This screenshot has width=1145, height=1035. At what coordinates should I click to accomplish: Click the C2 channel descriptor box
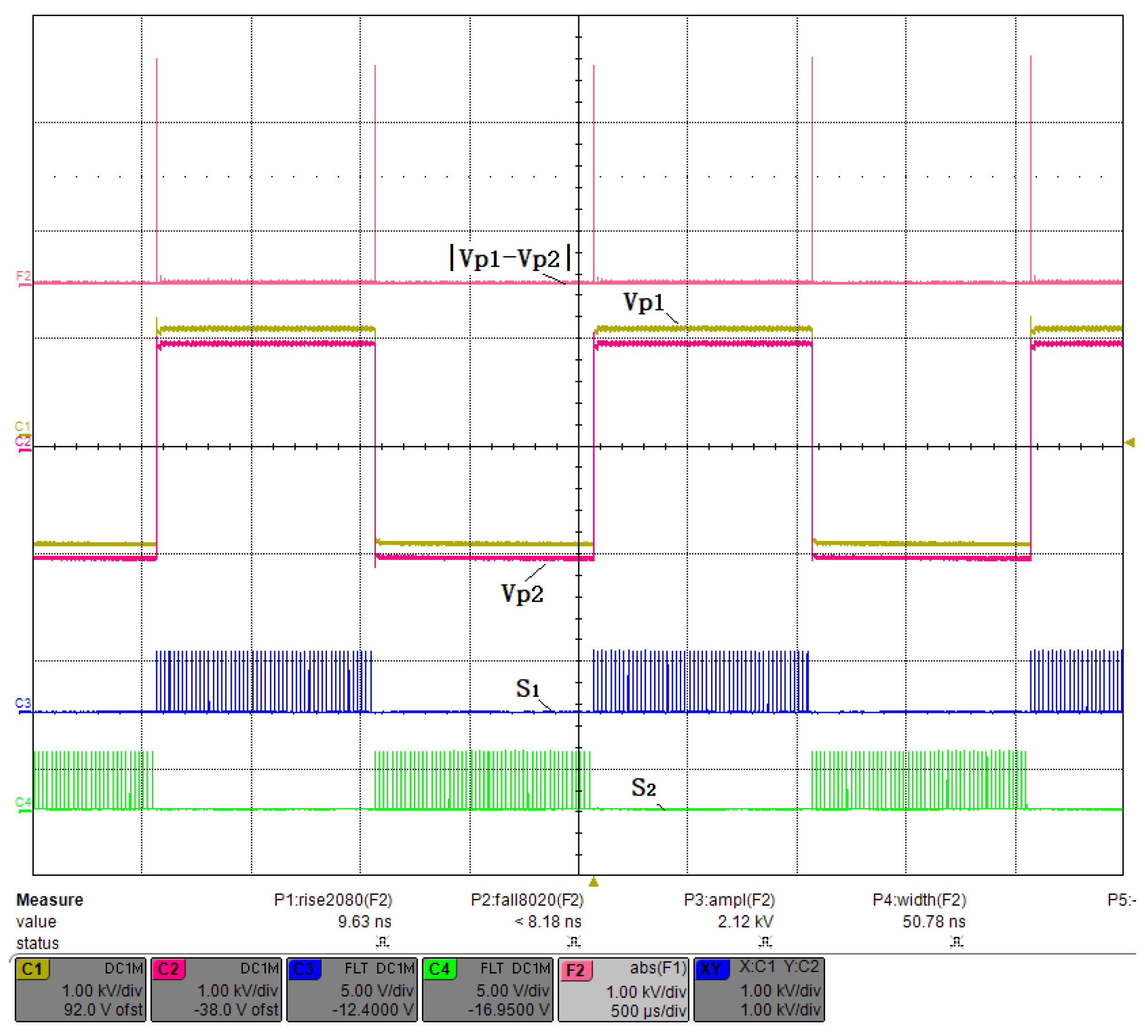[x=216, y=989]
